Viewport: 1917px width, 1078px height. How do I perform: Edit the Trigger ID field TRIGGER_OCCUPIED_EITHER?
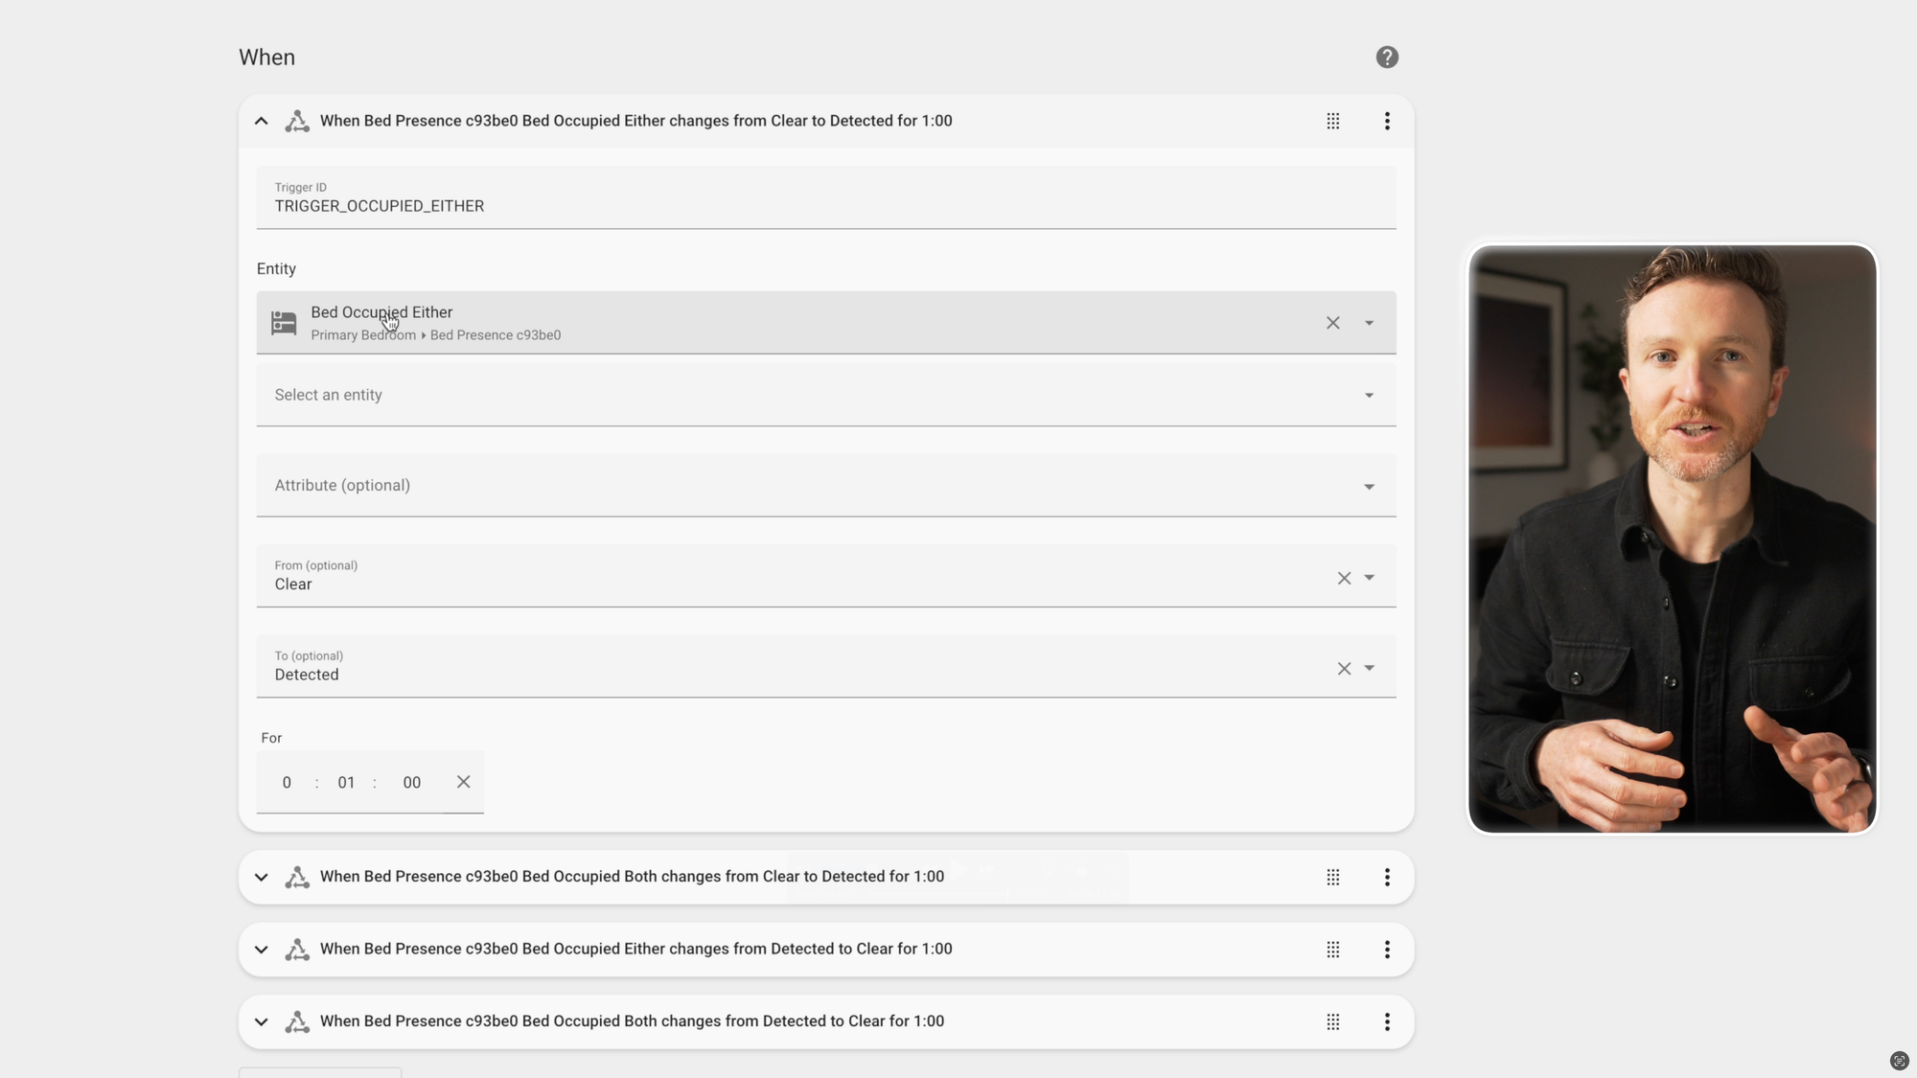click(x=825, y=197)
